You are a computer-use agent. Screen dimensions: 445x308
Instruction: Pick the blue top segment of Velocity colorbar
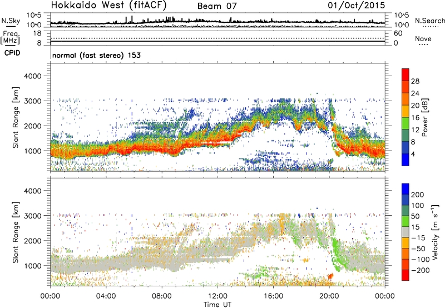[x=406, y=189]
